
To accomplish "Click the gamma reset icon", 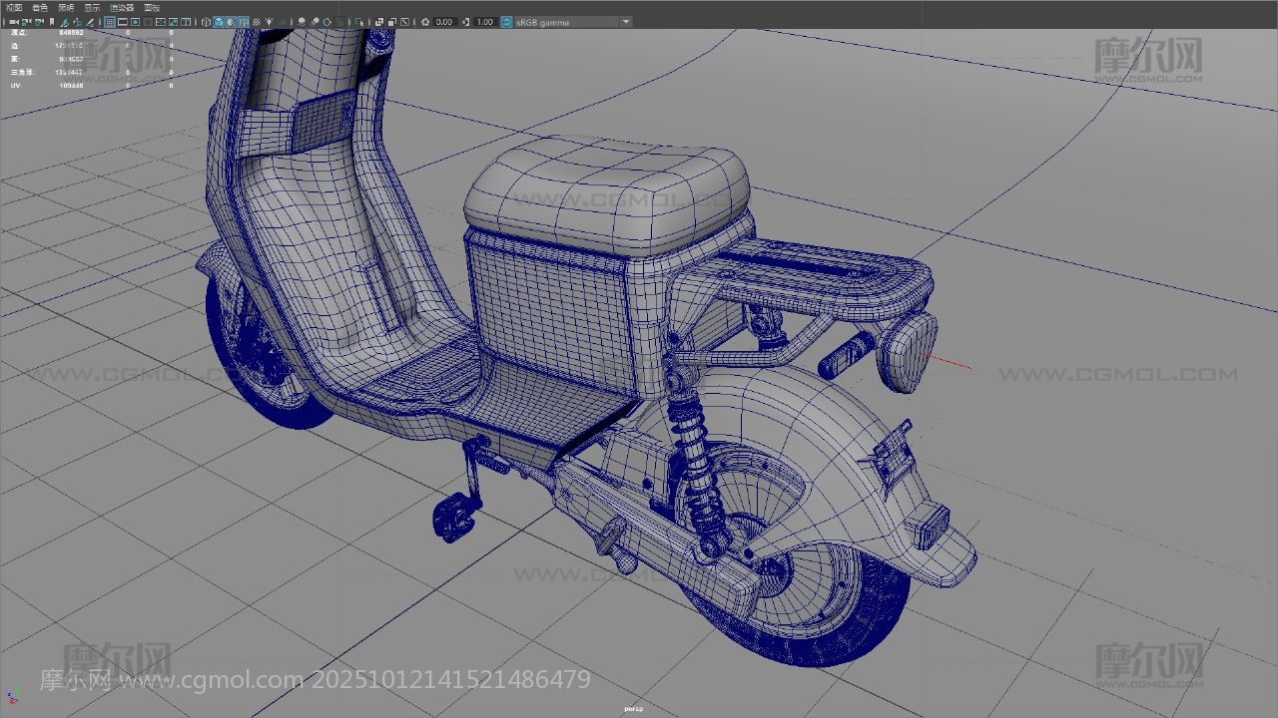I will tap(467, 22).
